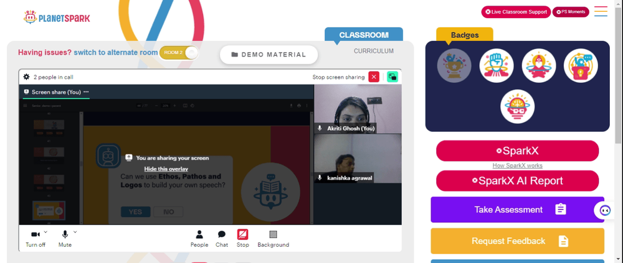623x263 pixels.
Task: Switch to the CLASSROOM tab
Action: point(364,35)
